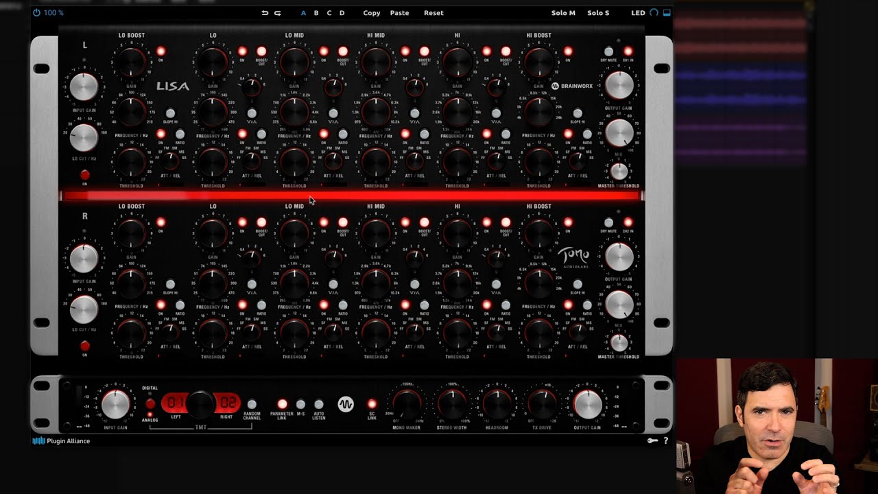Toggle L channel CH1 IN LED
878x494 pixels.
click(x=628, y=51)
